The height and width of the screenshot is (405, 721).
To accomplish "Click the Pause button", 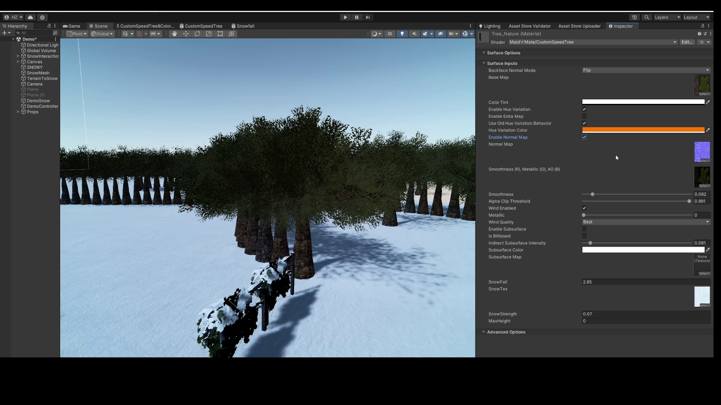I will (x=357, y=17).
